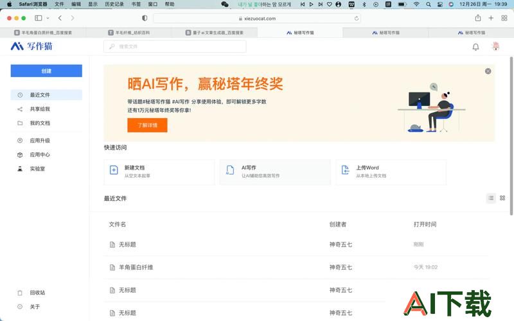The width and height of the screenshot is (514, 321).
Task: Open 我的文档 in sidebar
Action: 46,123
